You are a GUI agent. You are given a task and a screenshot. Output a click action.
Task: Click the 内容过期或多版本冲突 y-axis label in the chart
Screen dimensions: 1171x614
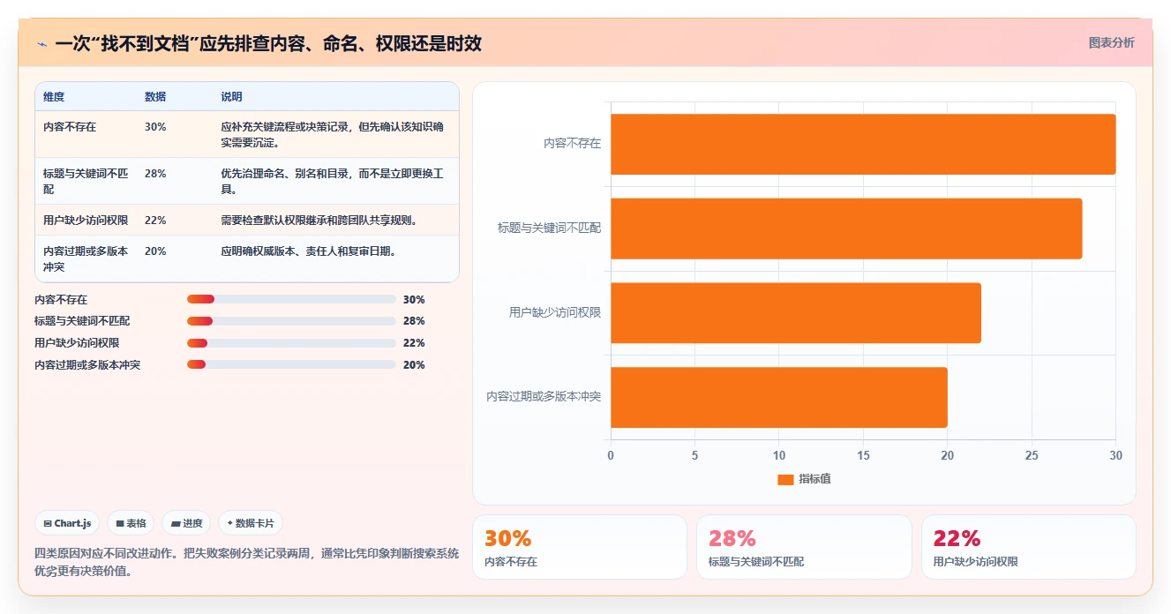point(544,397)
